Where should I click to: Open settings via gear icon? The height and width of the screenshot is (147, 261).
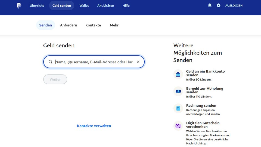[219, 5]
